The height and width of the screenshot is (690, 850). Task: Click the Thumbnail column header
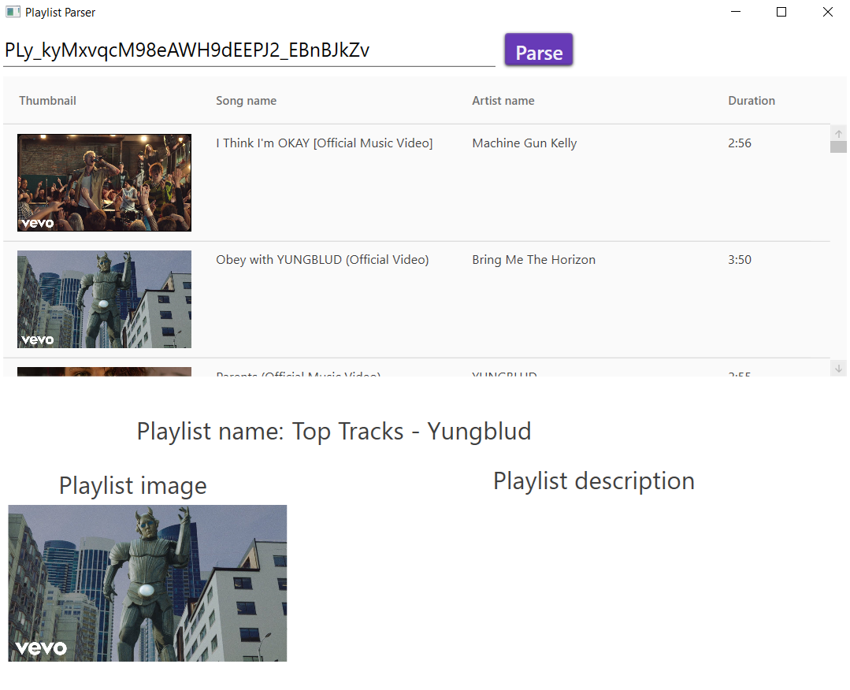47,100
